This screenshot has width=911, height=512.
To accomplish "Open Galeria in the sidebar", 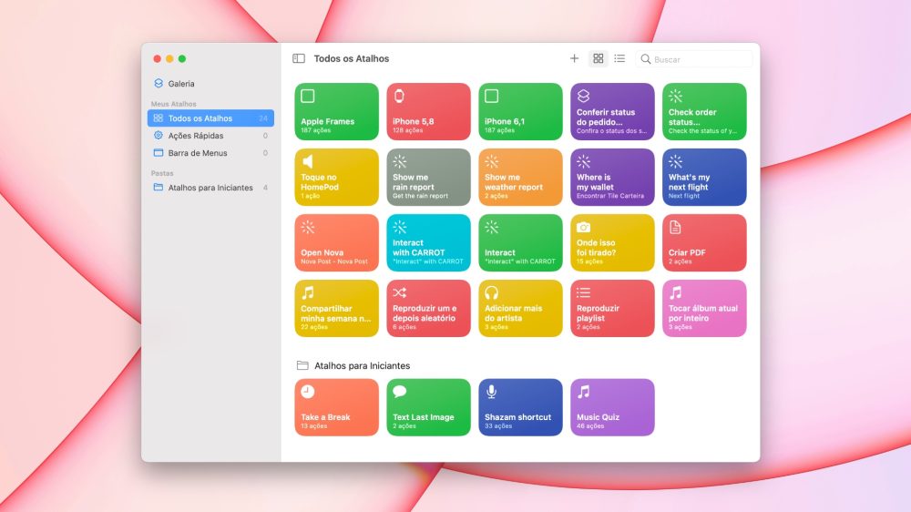I will pyautogui.click(x=180, y=84).
